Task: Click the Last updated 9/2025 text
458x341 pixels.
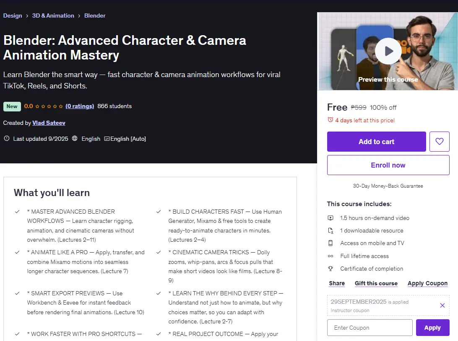Action: tap(41, 139)
